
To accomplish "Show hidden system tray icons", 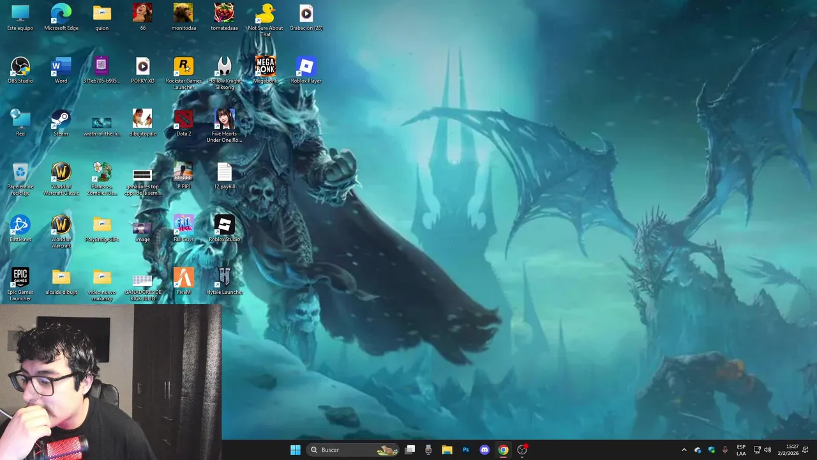I will point(684,450).
